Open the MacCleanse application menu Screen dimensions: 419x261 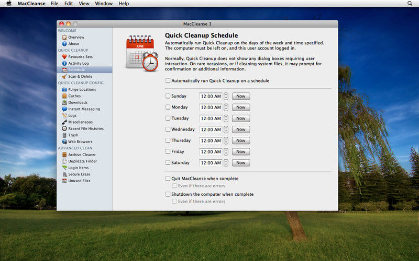pos(31,4)
